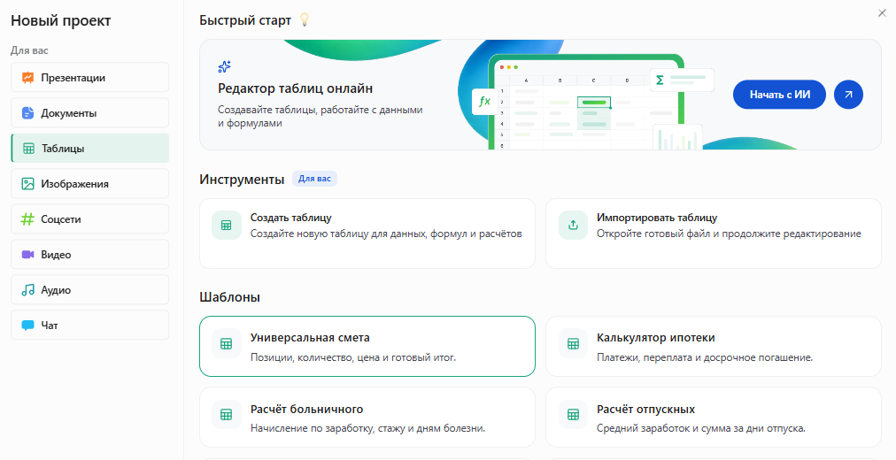
Task: Click the Документы page icon
Action: click(28, 113)
